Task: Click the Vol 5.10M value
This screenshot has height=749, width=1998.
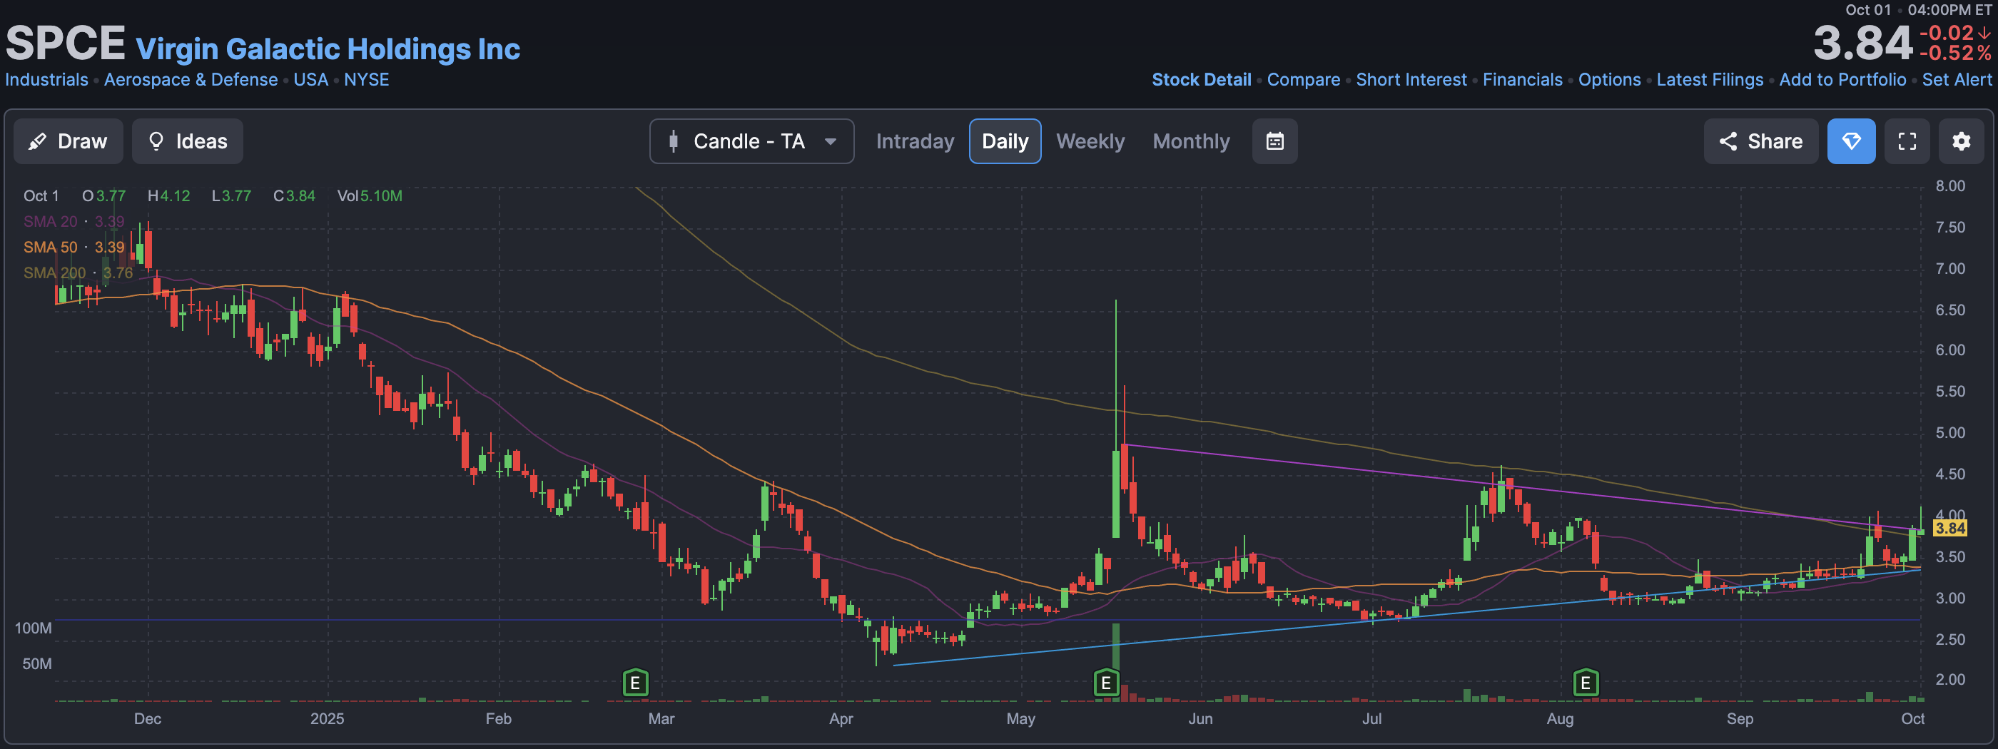Action: point(369,196)
